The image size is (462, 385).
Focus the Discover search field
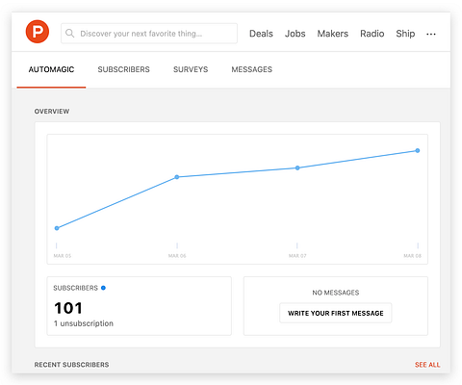tap(149, 34)
